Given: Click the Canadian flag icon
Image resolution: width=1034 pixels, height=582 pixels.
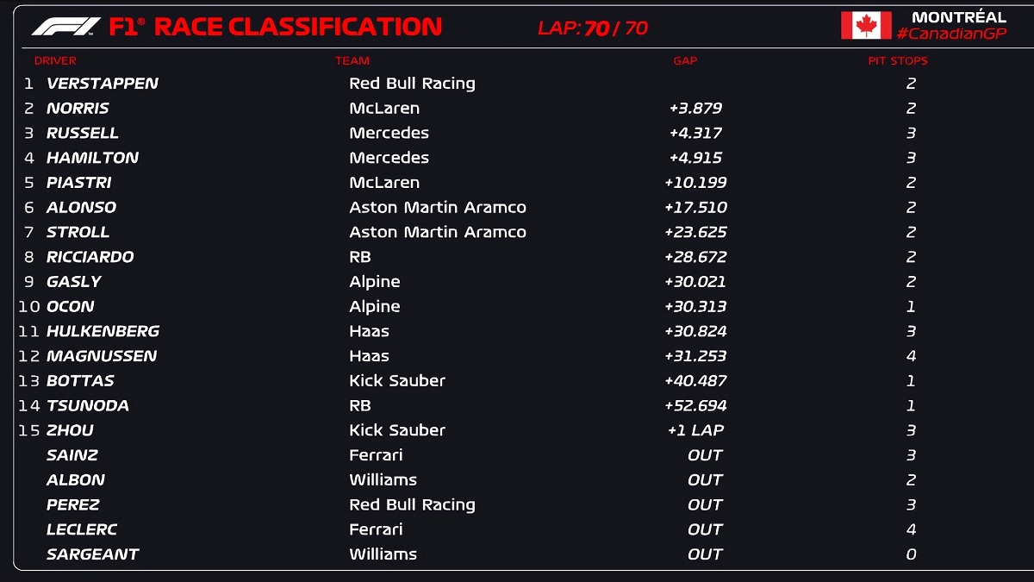Looking at the screenshot, I should pyautogui.click(x=866, y=25).
